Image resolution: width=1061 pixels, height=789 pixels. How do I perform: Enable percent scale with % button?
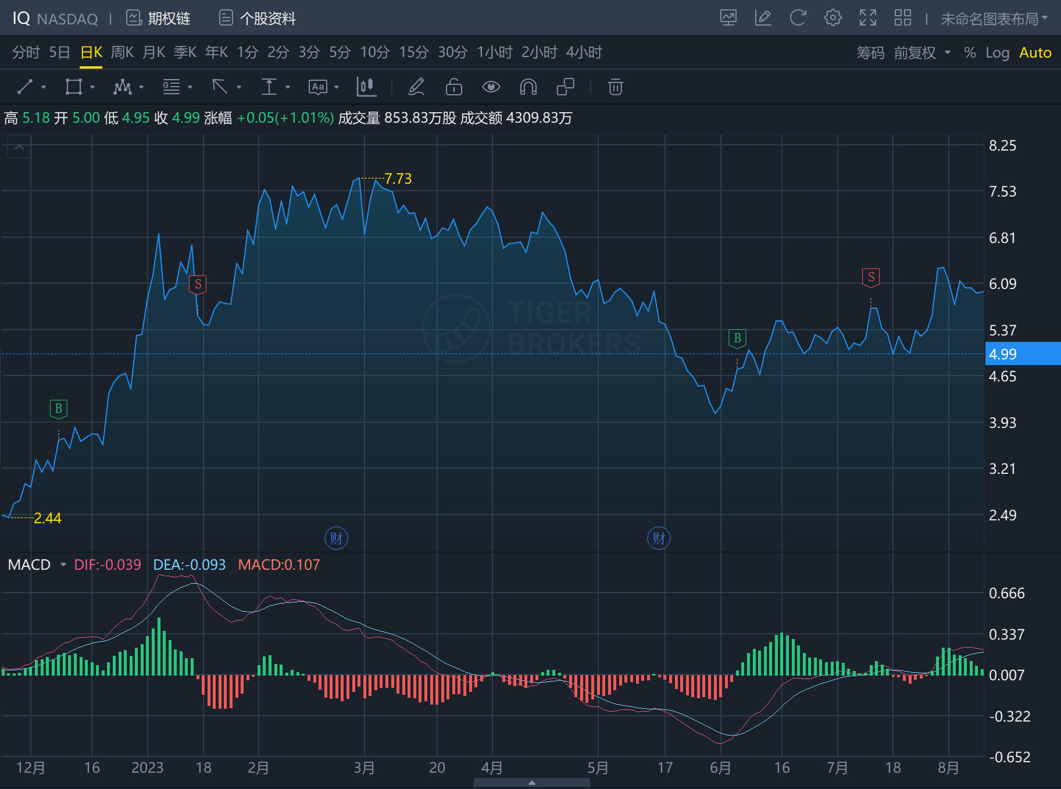969,53
